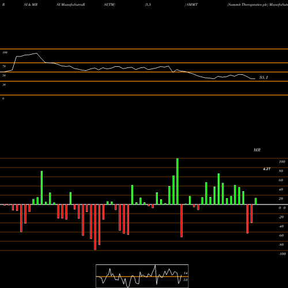The image size is (288, 288).
Task: Click the '14' label in mini chart
Action: [185, 273]
